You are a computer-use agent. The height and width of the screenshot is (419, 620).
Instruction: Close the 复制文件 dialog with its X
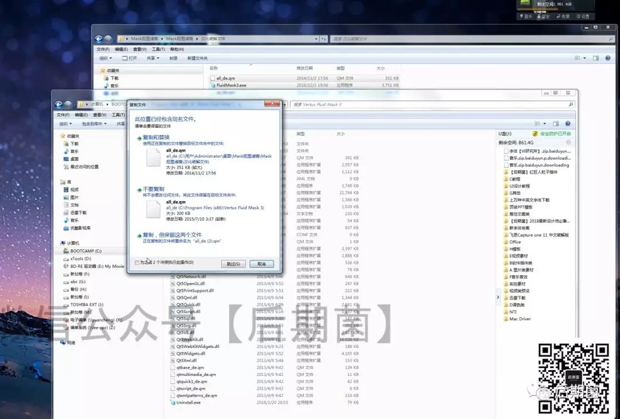pos(272,104)
